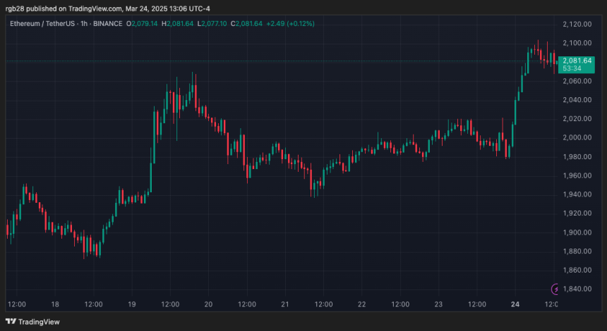607x331 pixels.
Task: Select date 19 on the time axis
Action: [x=131, y=304]
